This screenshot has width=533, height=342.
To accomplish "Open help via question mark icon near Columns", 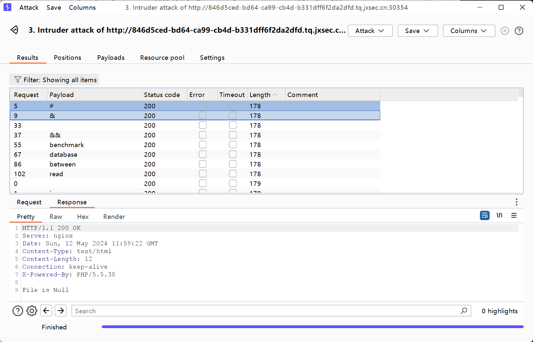I will coord(519,31).
